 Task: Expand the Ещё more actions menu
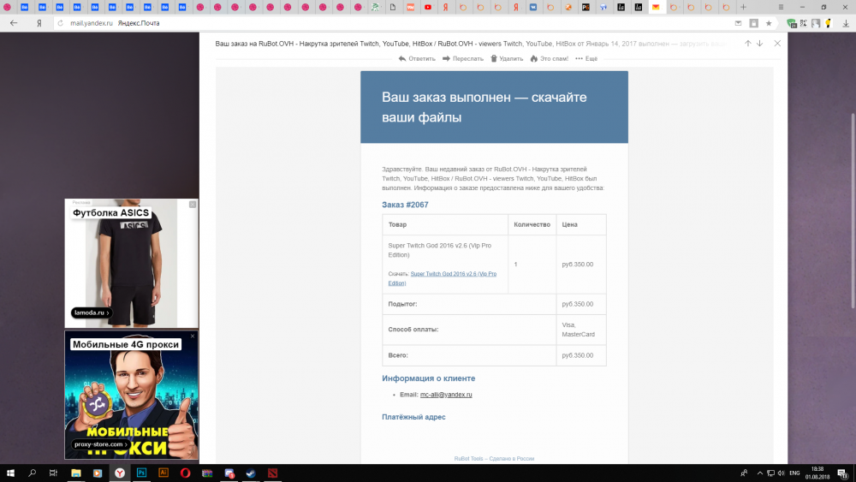tap(586, 59)
